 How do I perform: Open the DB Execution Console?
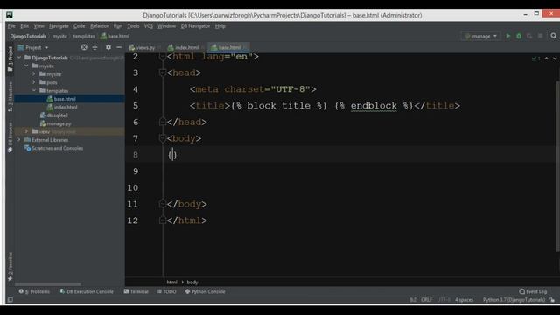87,291
